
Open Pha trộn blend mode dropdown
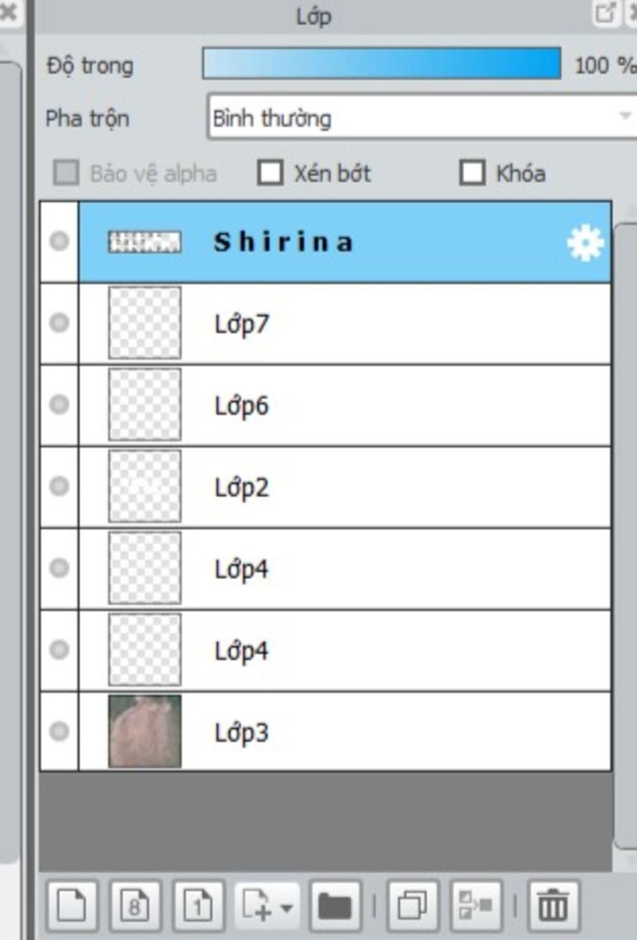click(422, 117)
